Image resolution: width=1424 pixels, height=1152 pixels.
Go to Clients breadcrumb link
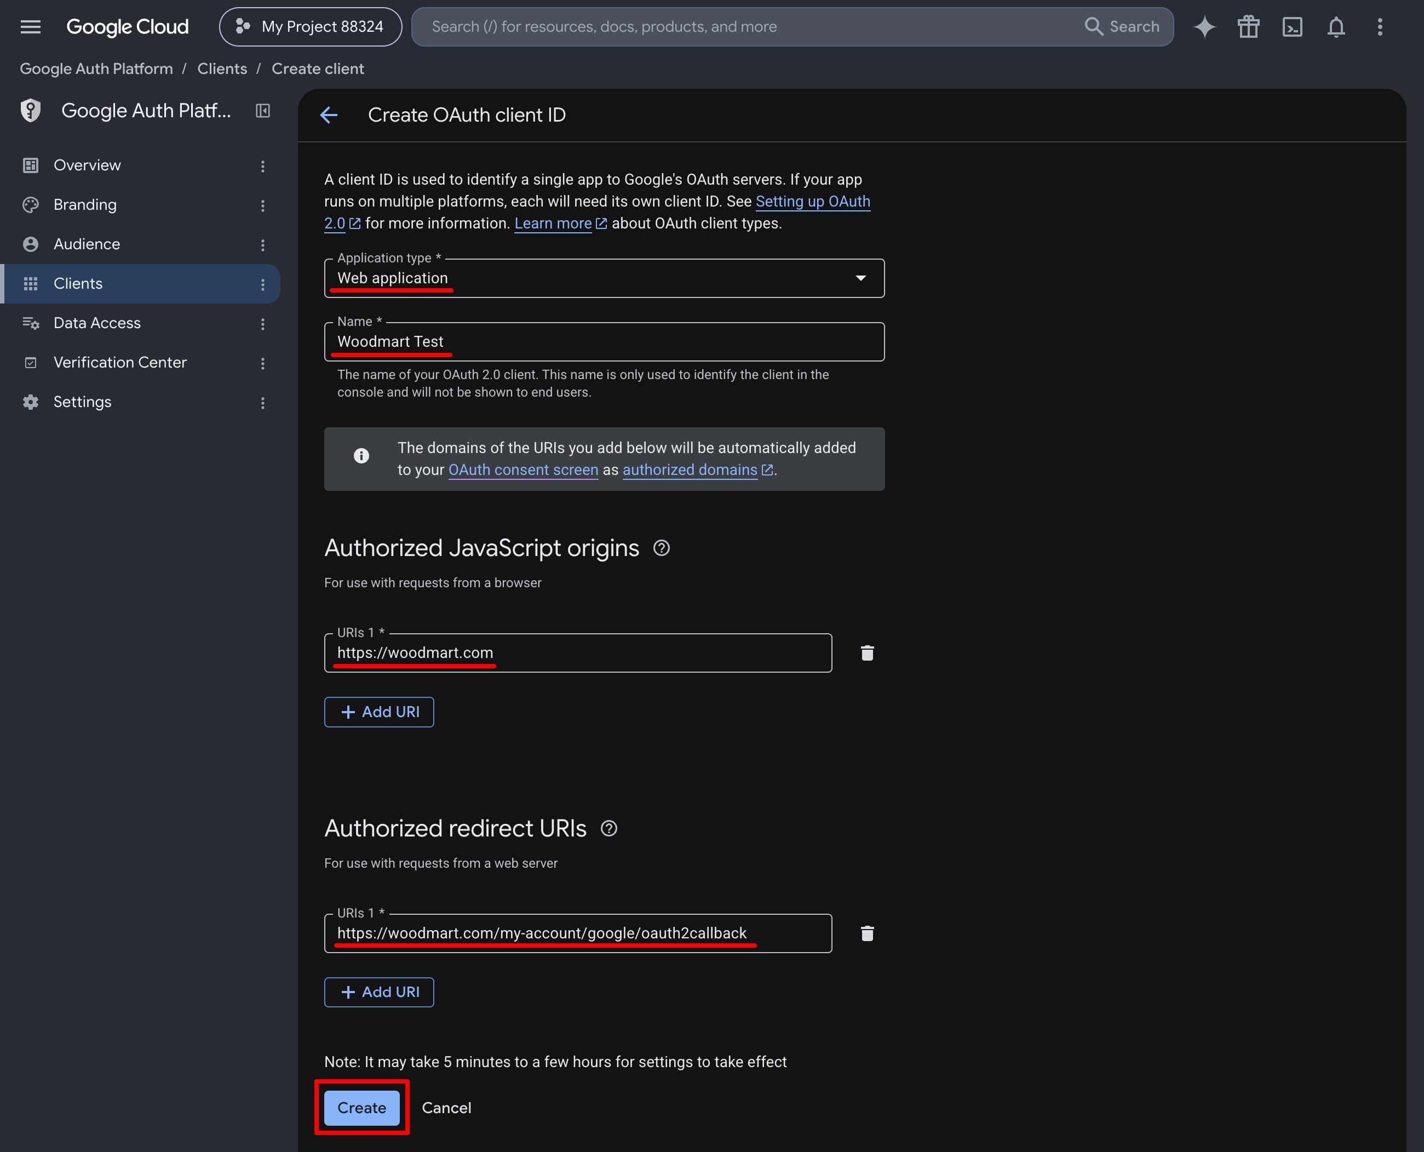[x=222, y=68]
